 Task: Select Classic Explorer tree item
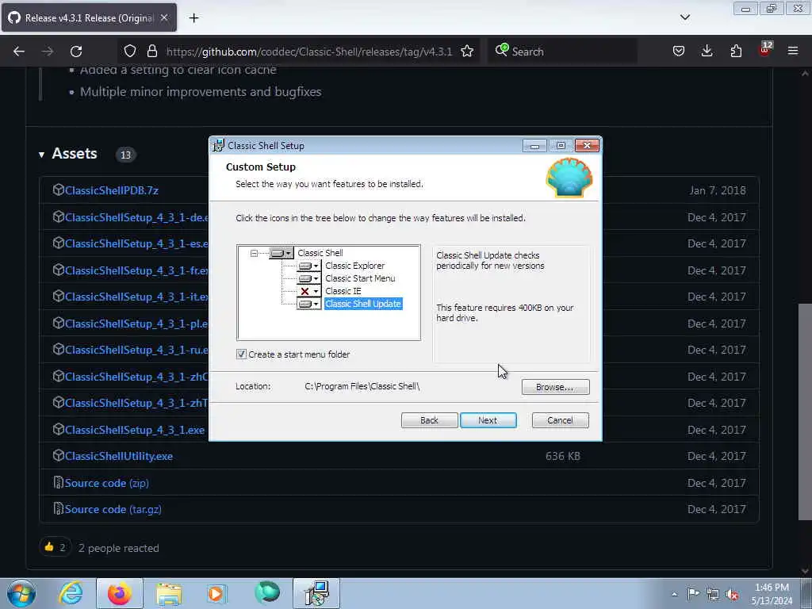pos(354,266)
